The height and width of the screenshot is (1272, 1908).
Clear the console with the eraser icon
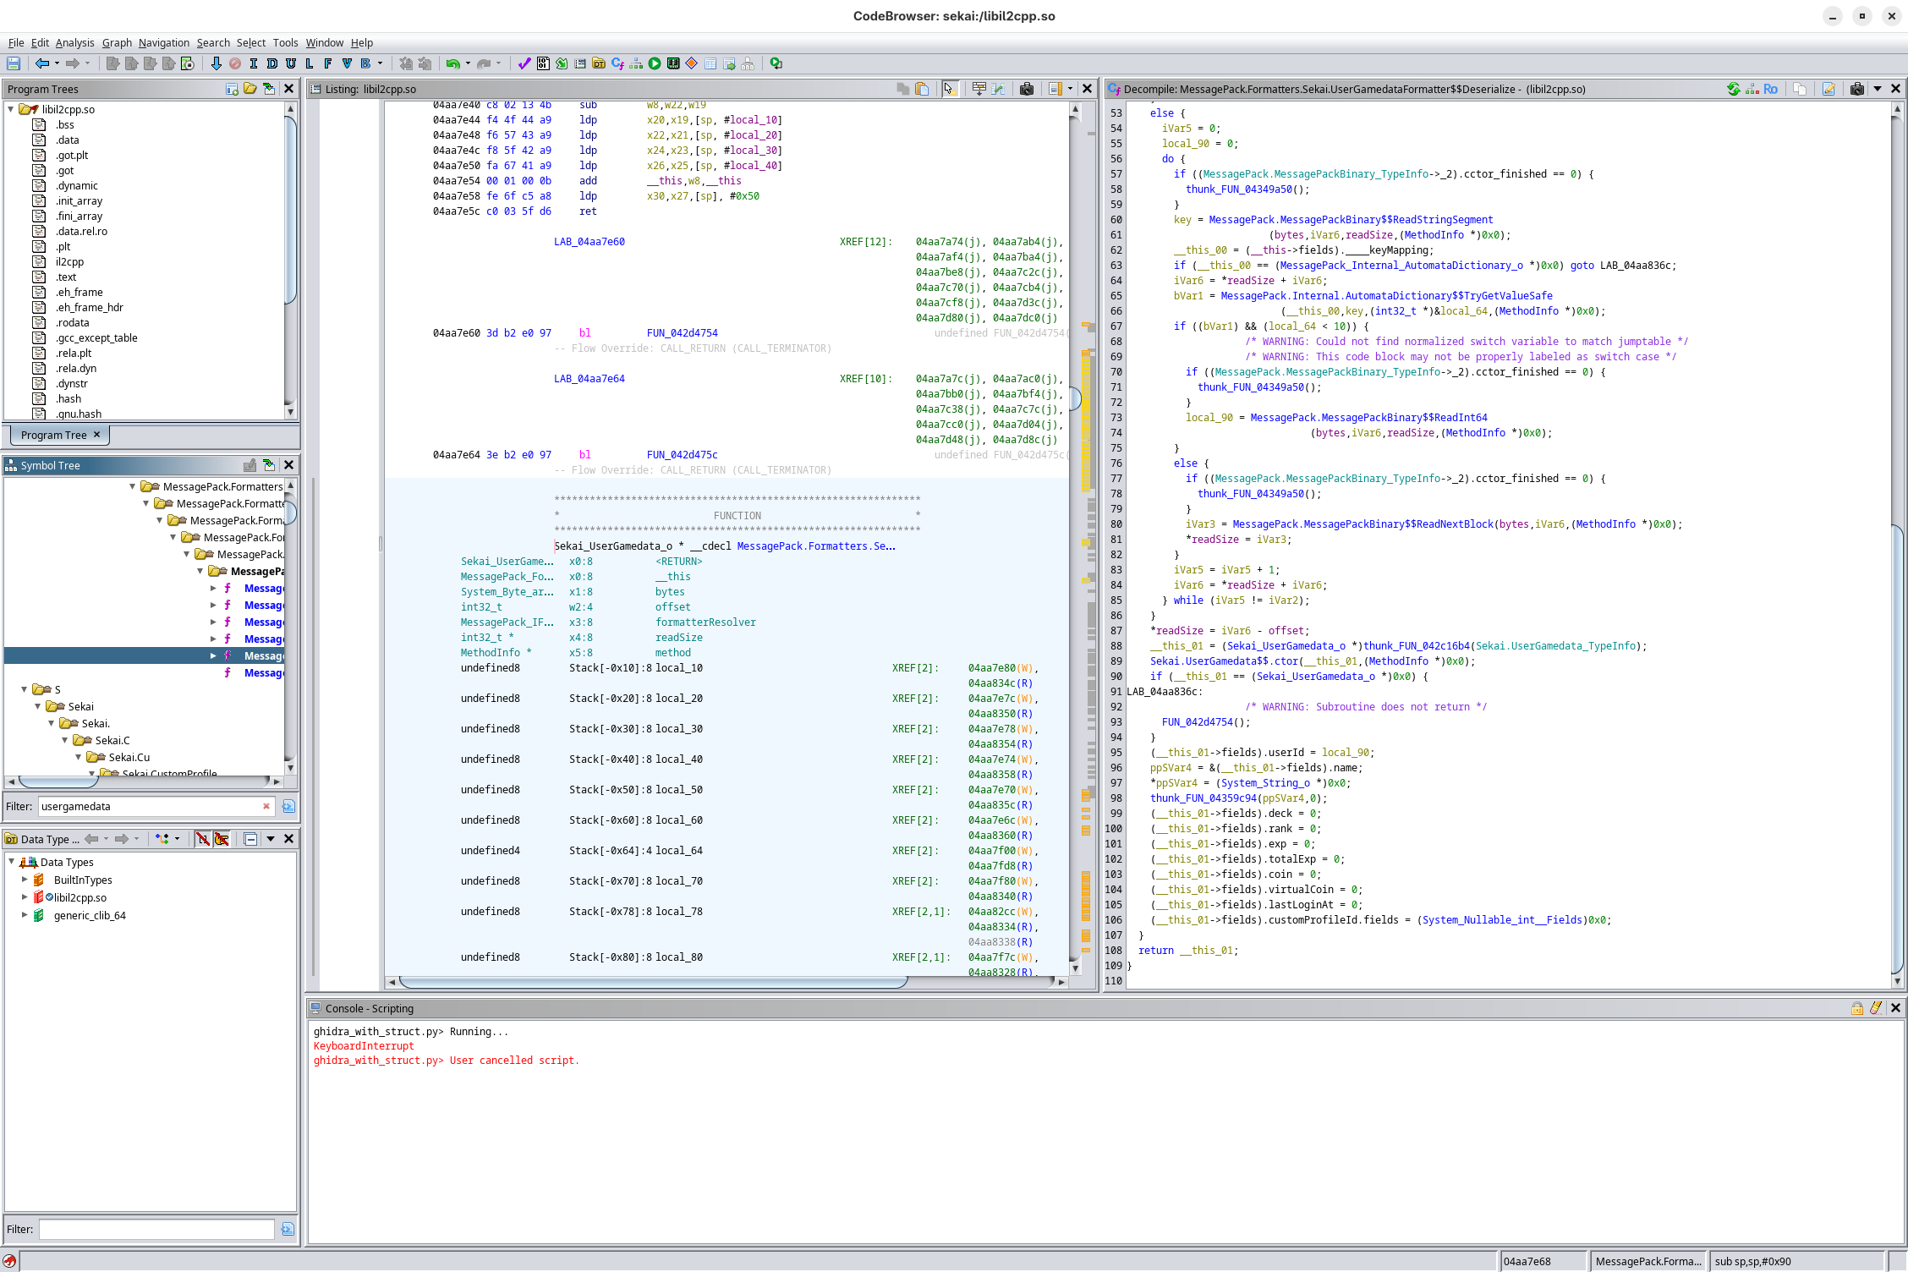(x=1876, y=1008)
